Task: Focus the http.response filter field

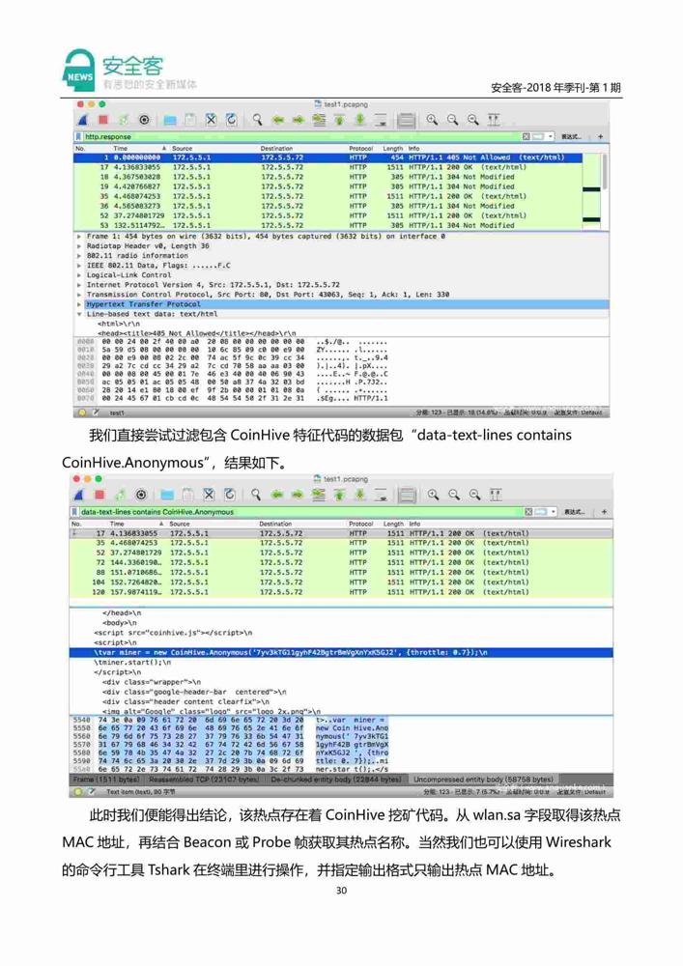Action: [301, 136]
